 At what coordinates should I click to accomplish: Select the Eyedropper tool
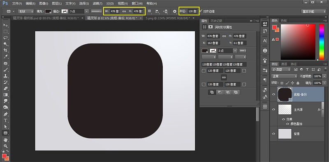point(6,57)
